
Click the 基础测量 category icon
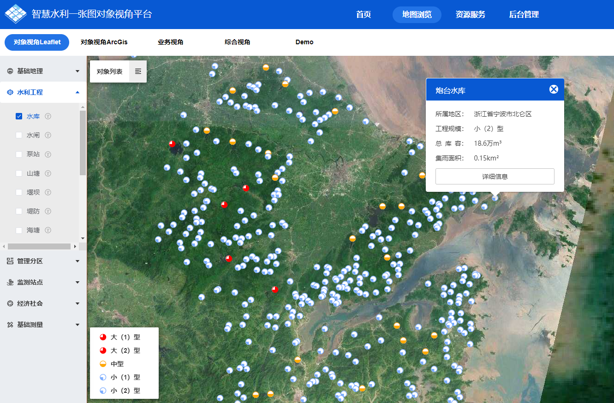point(10,325)
